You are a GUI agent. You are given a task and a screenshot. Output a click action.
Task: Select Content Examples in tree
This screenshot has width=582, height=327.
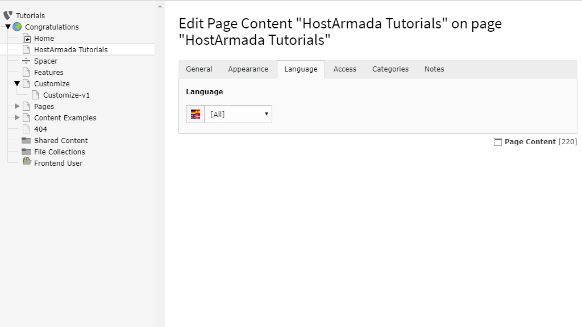[x=65, y=118]
